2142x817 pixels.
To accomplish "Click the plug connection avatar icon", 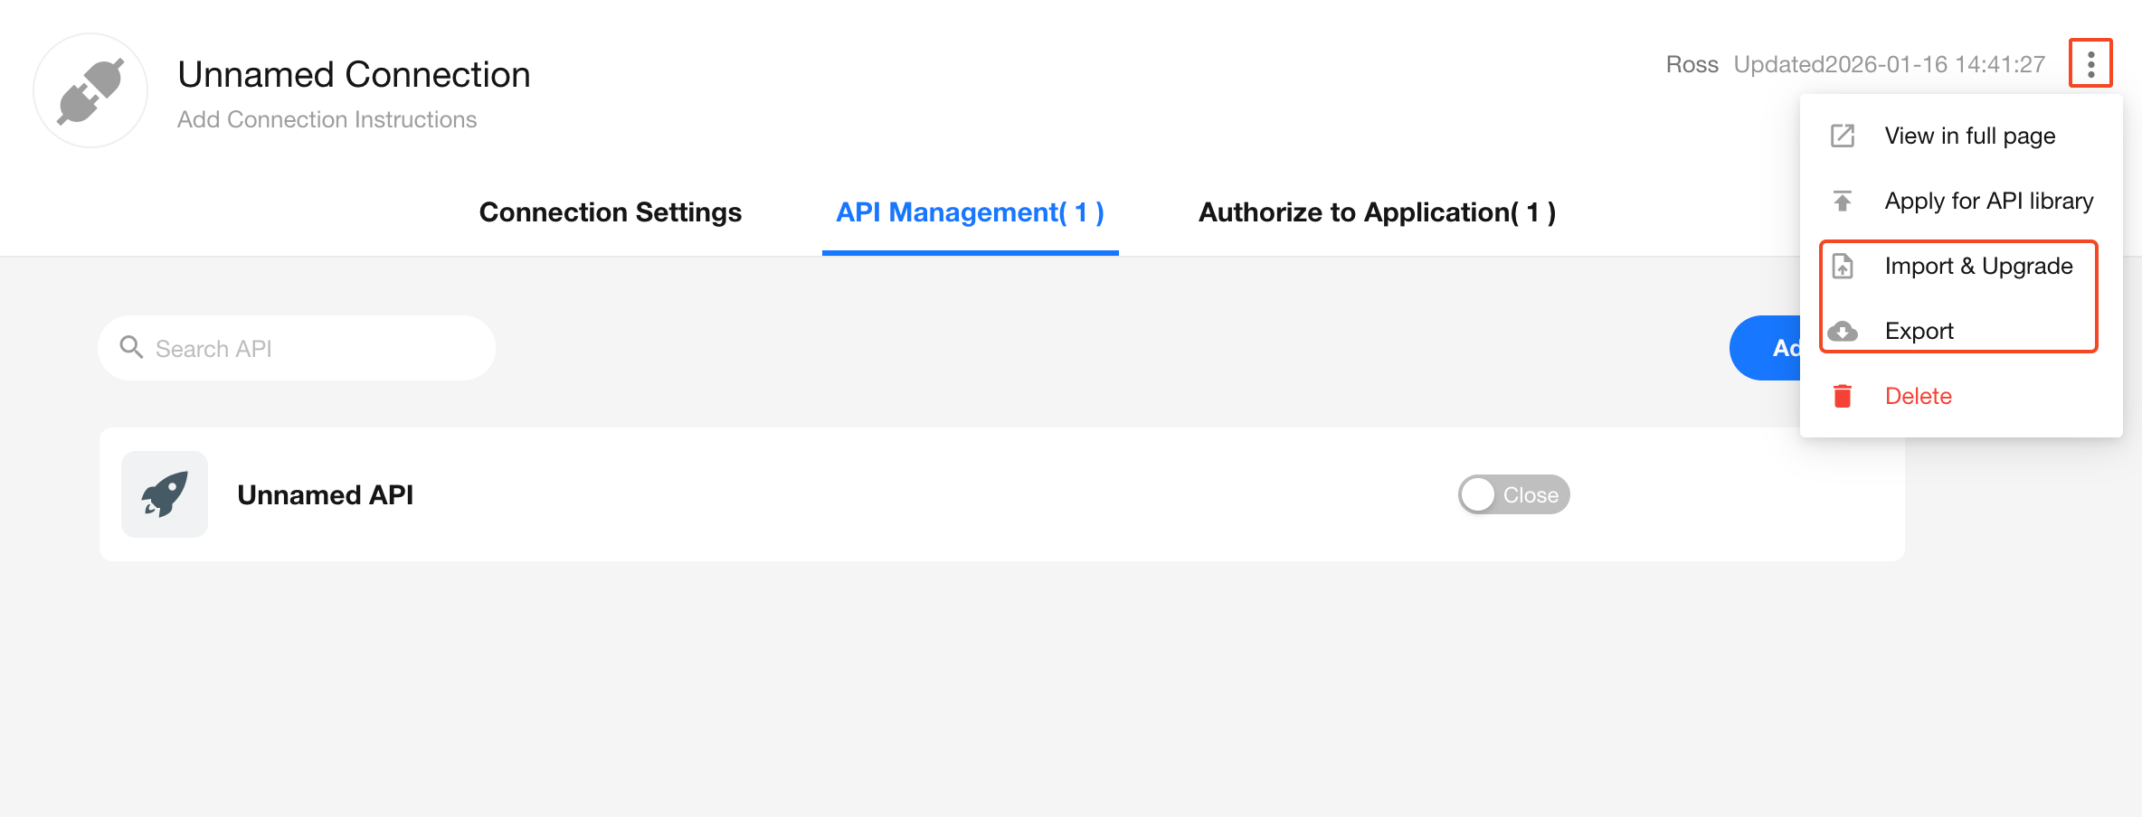I will [x=90, y=90].
